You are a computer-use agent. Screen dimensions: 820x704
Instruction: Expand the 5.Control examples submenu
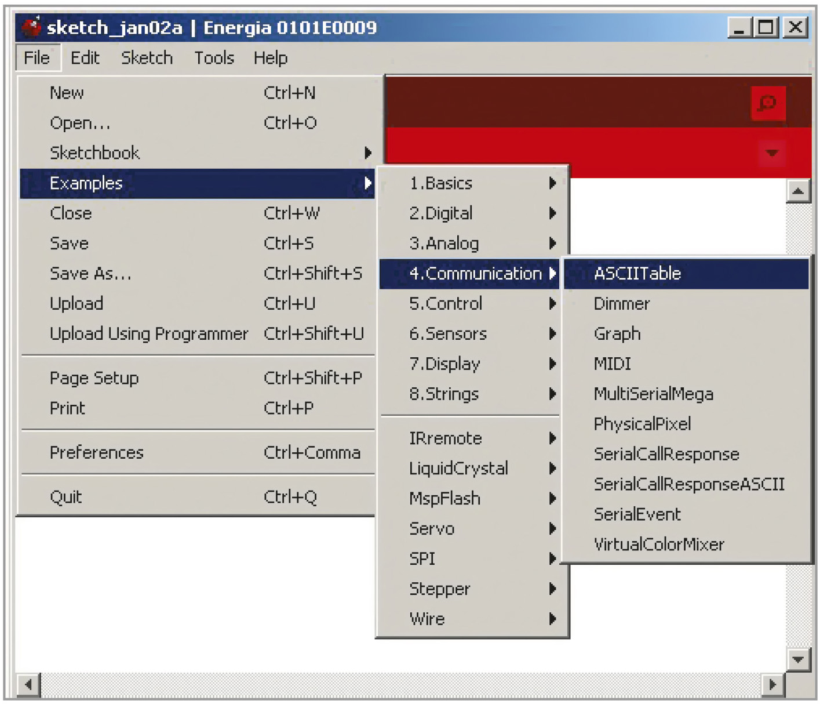tap(470, 304)
